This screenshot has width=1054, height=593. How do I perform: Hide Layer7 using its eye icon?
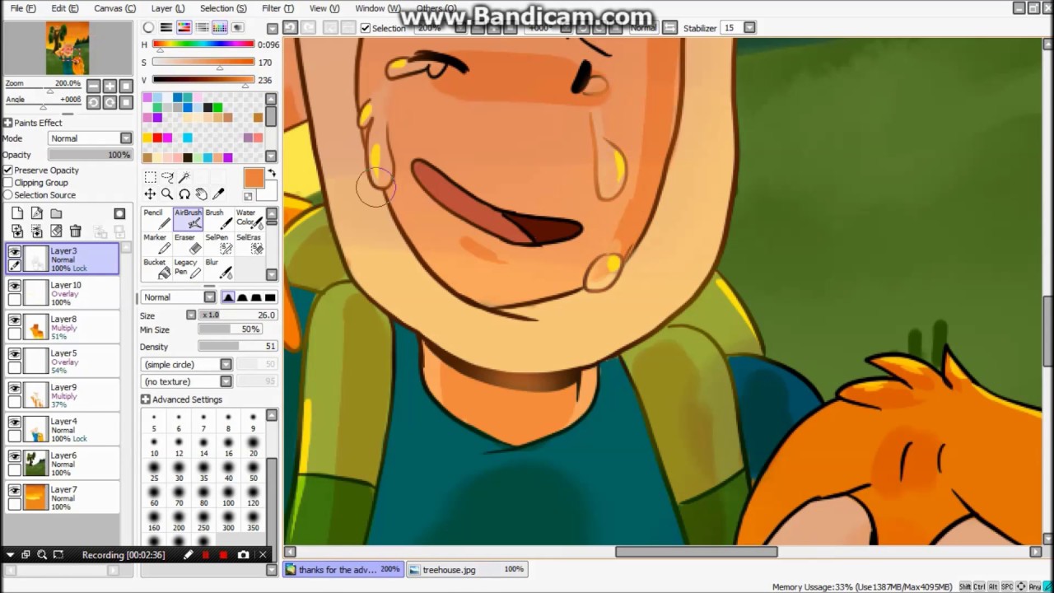pyautogui.click(x=15, y=490)
